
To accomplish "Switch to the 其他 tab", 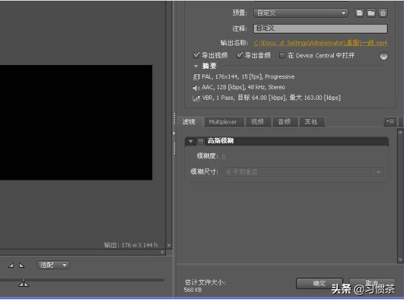I will [311, 122].
